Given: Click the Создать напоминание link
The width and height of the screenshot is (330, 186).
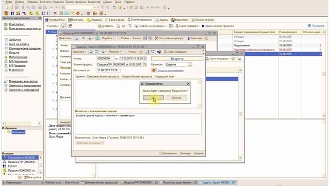Looking at the screenshot, I should point(171,70).
